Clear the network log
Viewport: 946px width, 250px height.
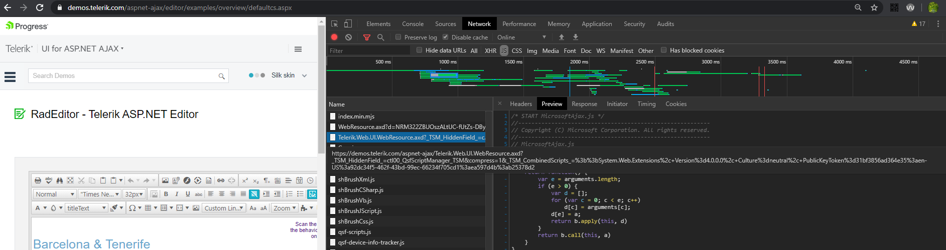[x=348, y=37]
